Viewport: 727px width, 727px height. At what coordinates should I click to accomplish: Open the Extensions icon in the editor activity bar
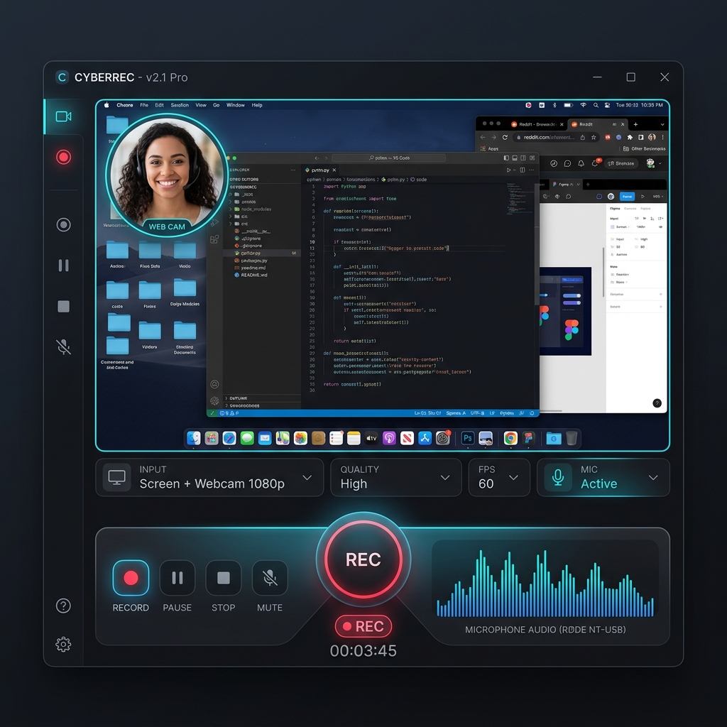pyautogui.click(x=214, y=239)
